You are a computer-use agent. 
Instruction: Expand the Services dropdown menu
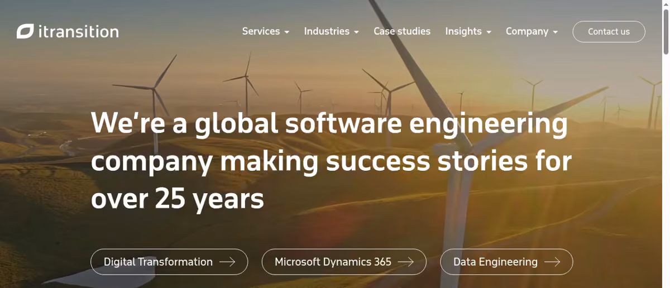266,31
